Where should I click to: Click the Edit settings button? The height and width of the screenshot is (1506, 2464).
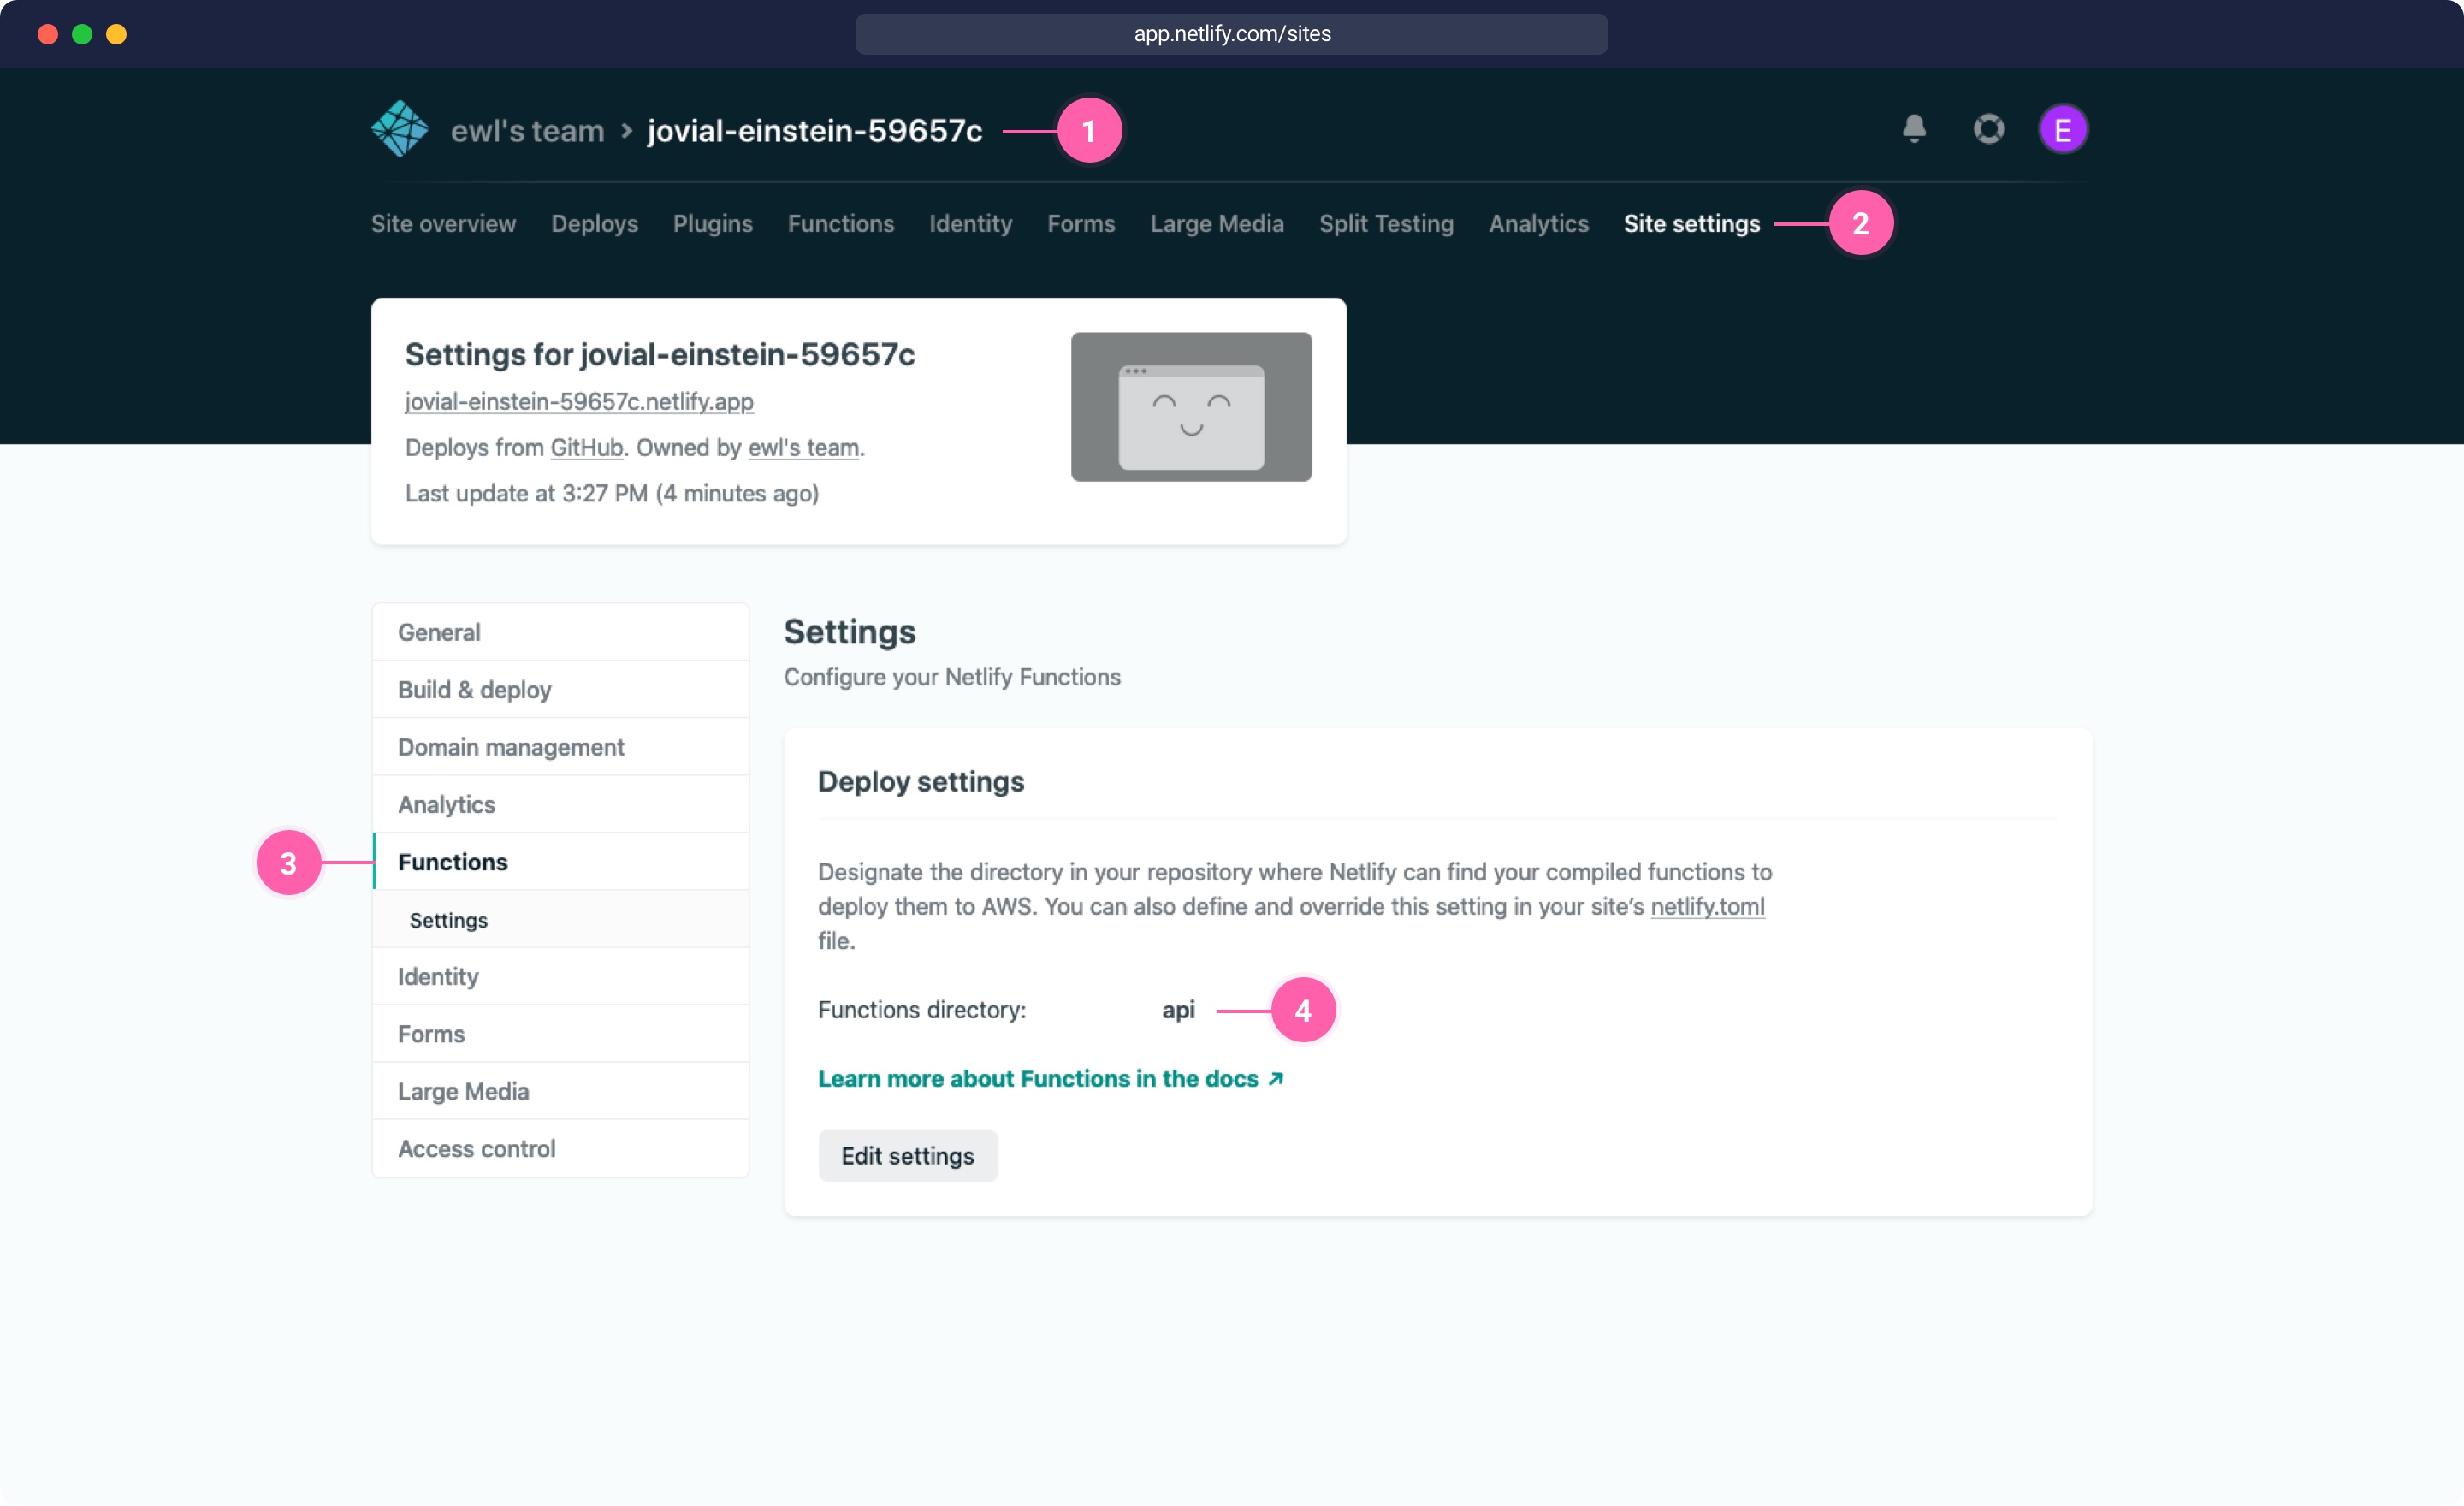pos(907,1156)
